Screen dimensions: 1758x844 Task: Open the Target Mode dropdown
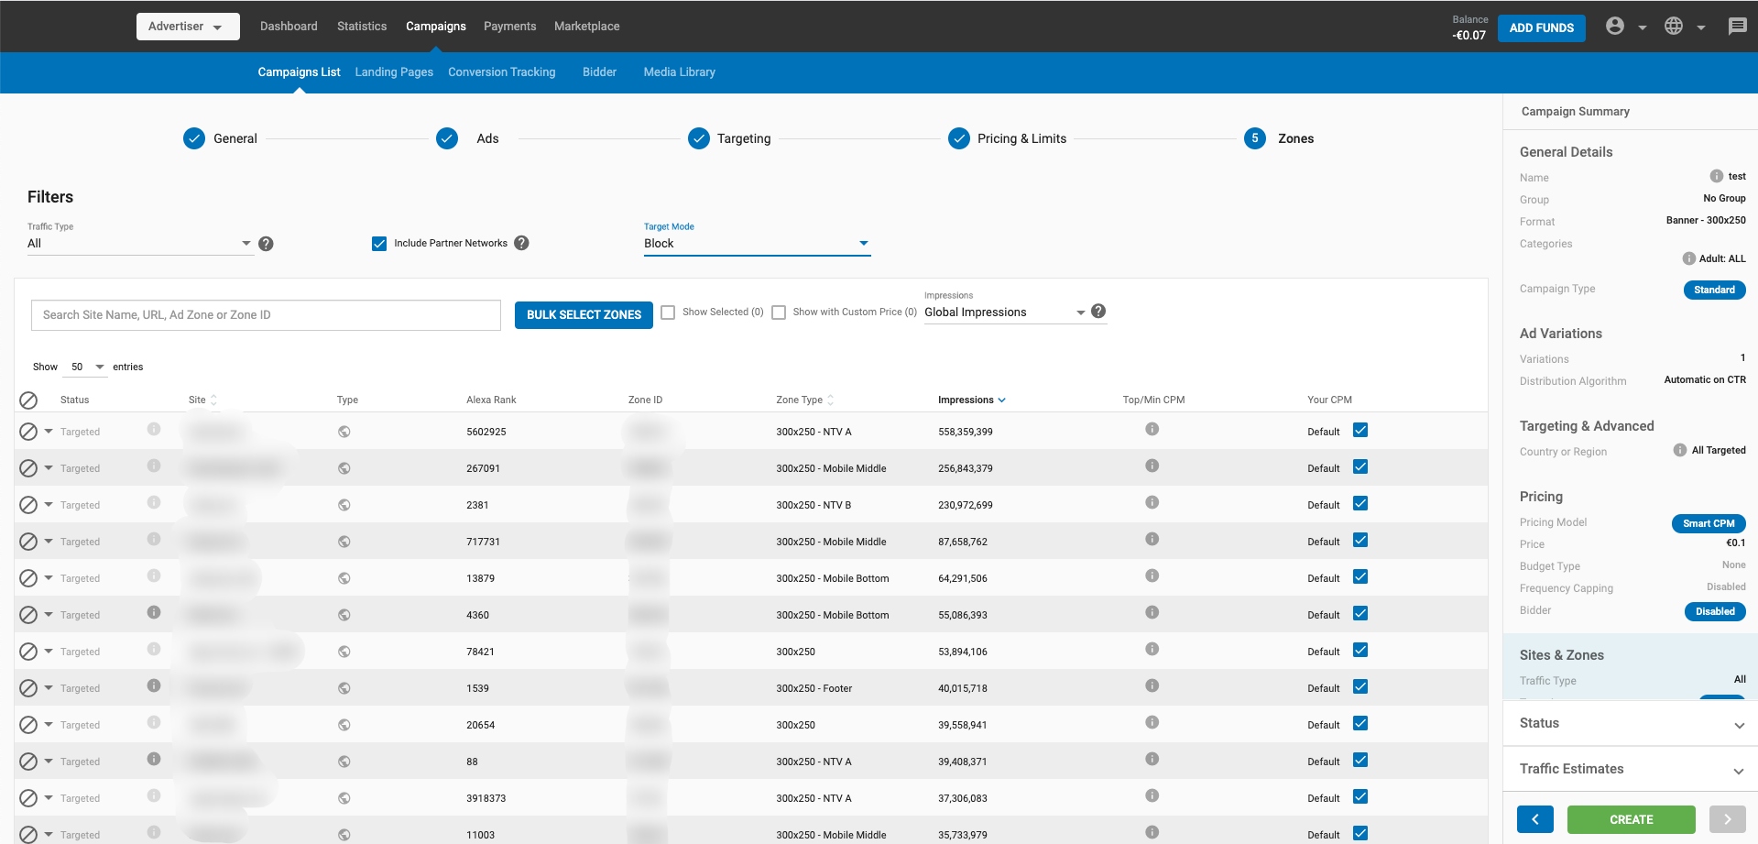click(756, 244)
